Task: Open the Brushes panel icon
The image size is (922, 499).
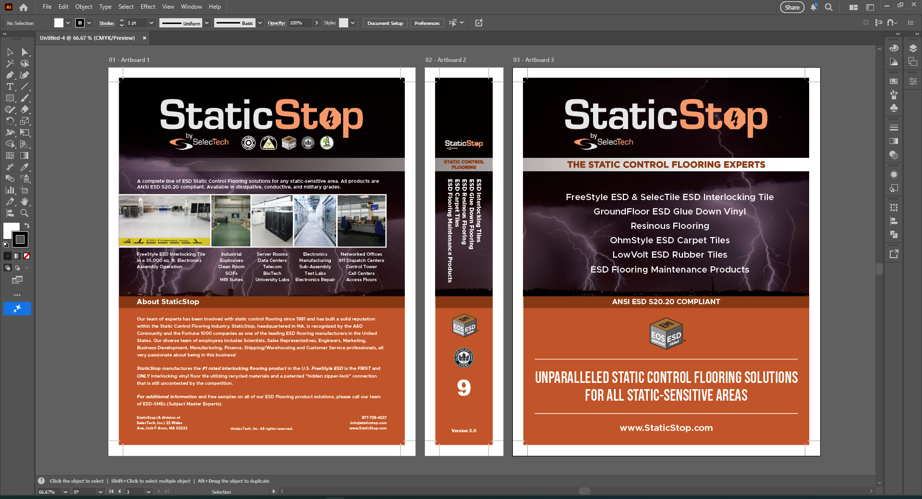Action: point(894,95)
